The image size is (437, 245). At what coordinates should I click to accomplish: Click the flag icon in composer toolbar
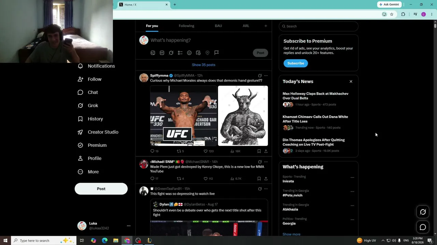216,53
